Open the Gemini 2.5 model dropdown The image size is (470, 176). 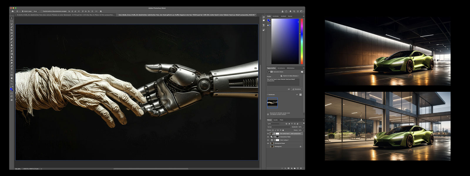point(290,76)
